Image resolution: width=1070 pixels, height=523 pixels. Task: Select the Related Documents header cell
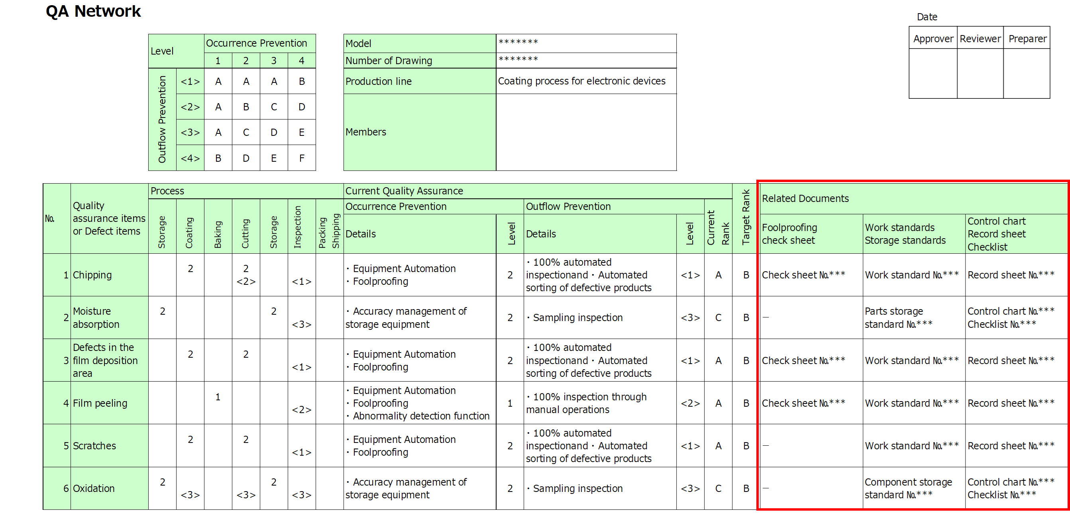pyautogui.click(x=913, y=198)
